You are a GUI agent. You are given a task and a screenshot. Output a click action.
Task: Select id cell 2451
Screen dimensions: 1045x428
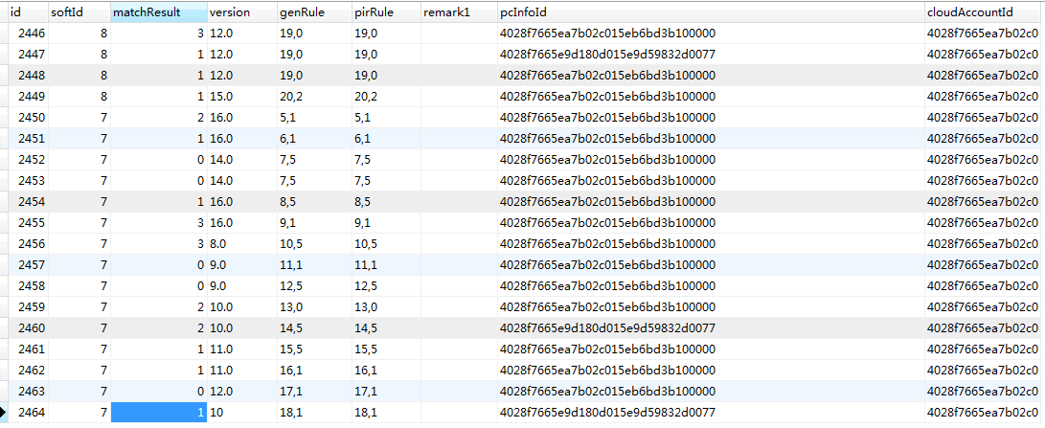point(28,139)
